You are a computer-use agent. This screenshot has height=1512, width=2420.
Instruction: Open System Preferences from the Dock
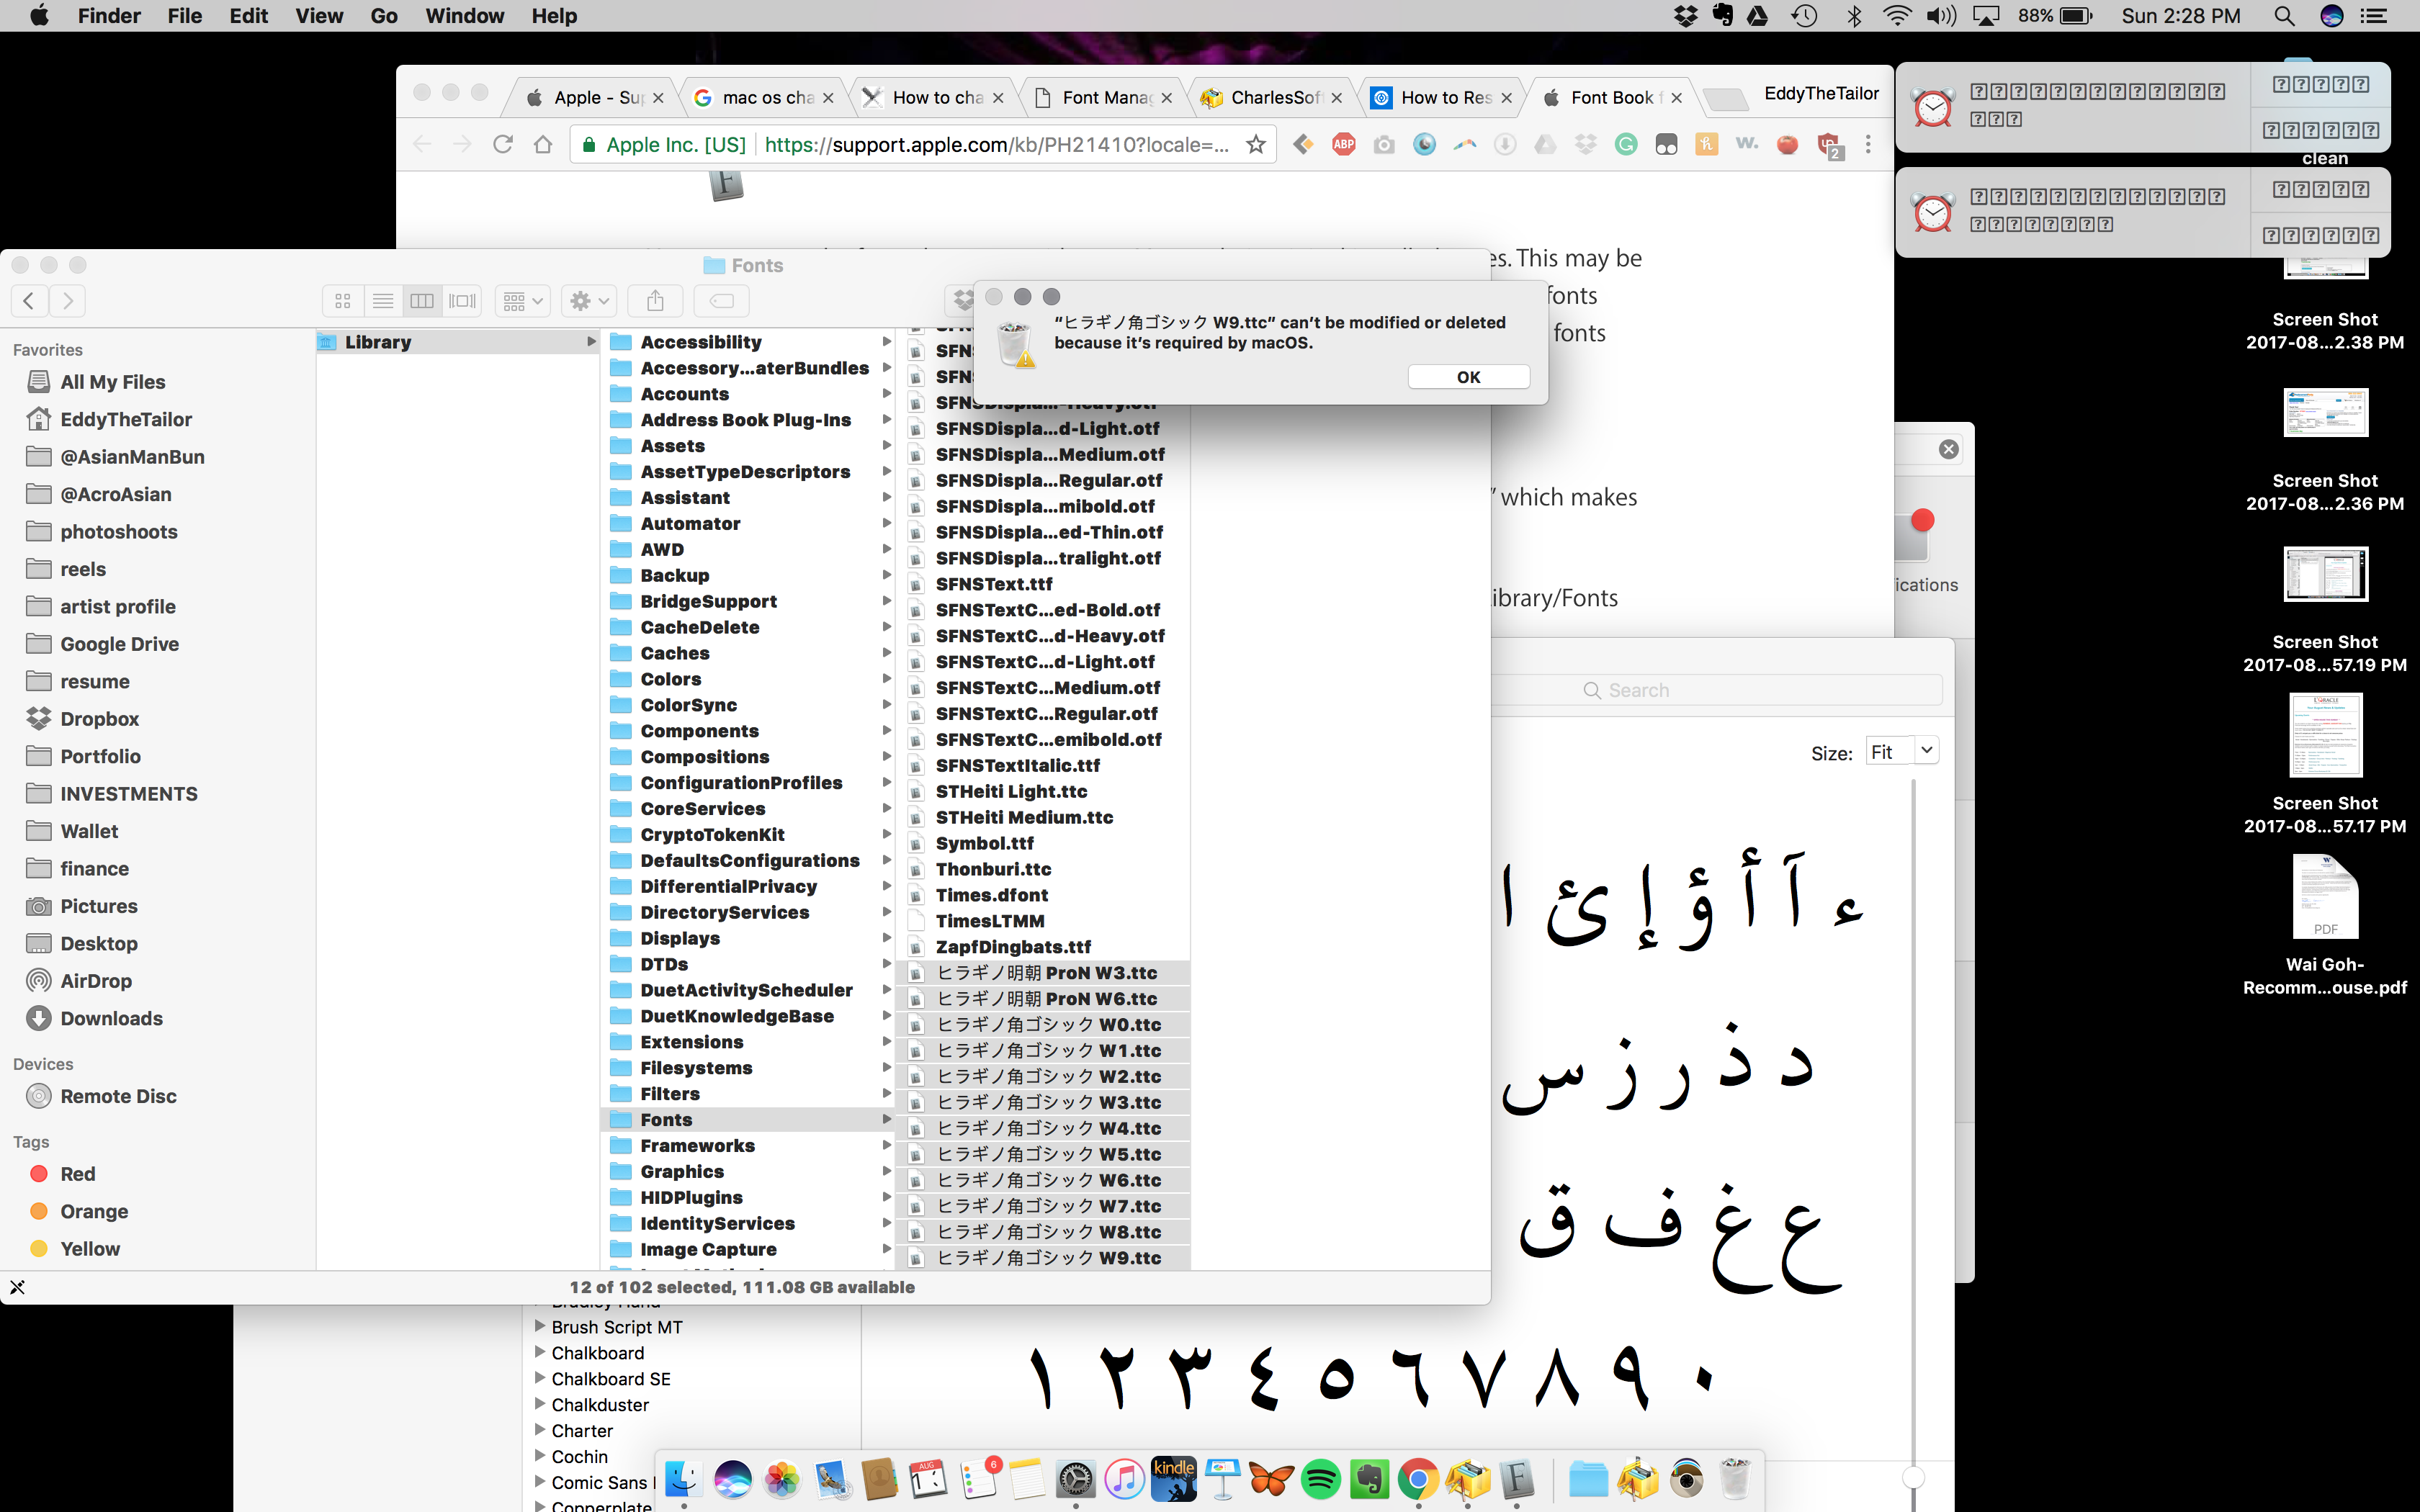[1075, 1479]
